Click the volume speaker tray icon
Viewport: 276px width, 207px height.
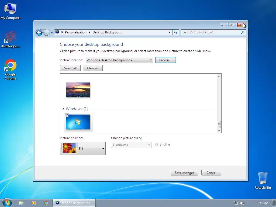click(242, 203)
